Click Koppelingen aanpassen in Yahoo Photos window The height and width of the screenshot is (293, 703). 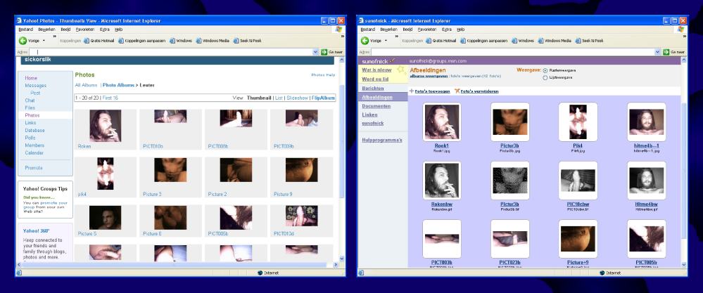coord(142,41)
